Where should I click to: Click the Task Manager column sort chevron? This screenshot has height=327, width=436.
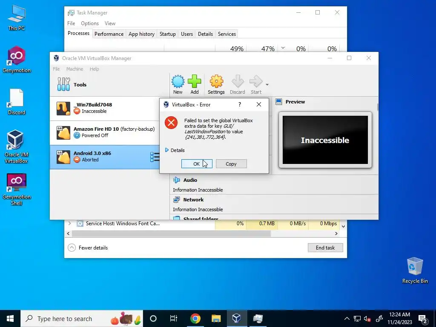[x=283, y=48]
